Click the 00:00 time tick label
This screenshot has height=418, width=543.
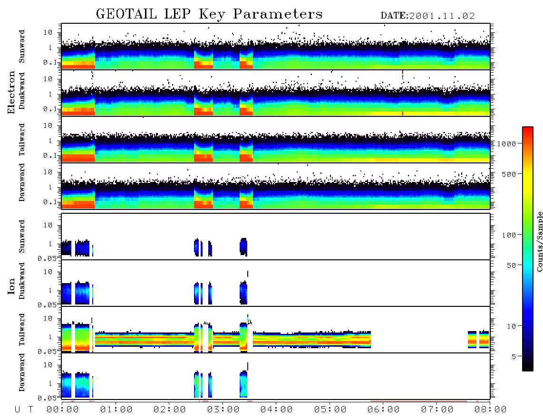(x=63, y=410)
